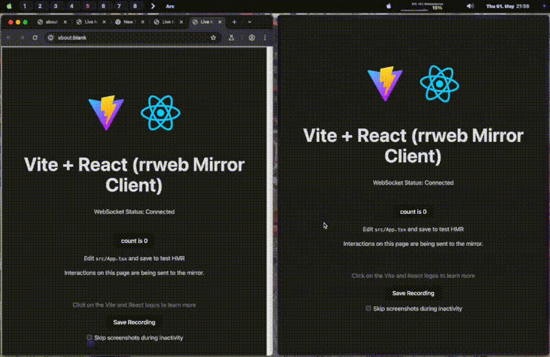Close the active Live tab

[220, 22]
